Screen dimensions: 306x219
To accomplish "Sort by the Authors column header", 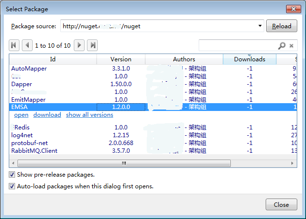I will (x=184, y=59).
